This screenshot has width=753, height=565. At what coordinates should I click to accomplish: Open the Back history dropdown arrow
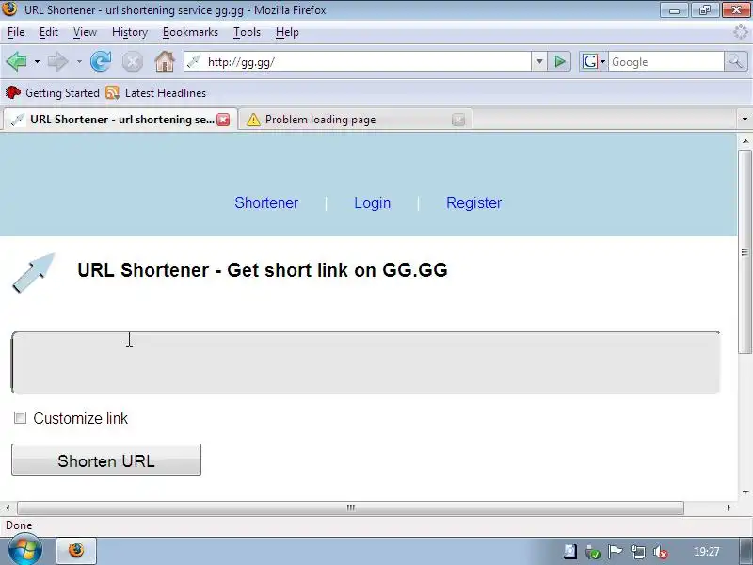[37, 61]
